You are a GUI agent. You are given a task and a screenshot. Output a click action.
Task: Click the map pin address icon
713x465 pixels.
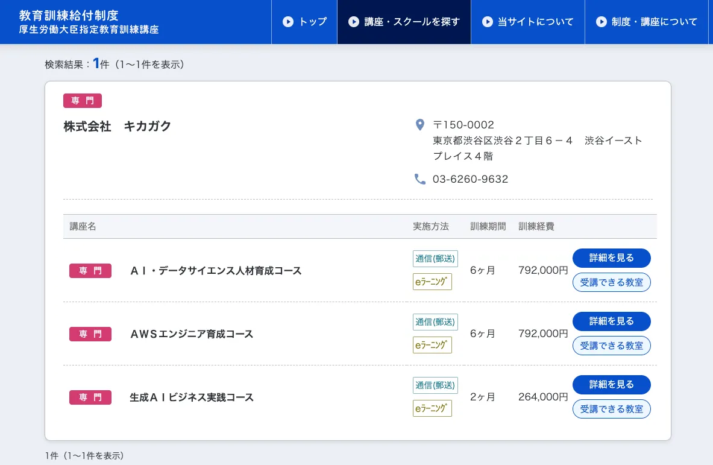420,125
